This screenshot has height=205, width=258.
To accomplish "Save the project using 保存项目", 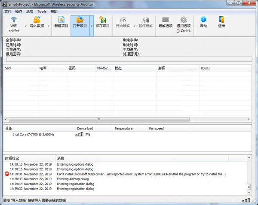I will 102,22.
